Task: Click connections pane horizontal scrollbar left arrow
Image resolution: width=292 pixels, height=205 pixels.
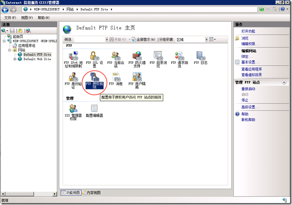Action: pyautogui.click(x=3, y=194)
